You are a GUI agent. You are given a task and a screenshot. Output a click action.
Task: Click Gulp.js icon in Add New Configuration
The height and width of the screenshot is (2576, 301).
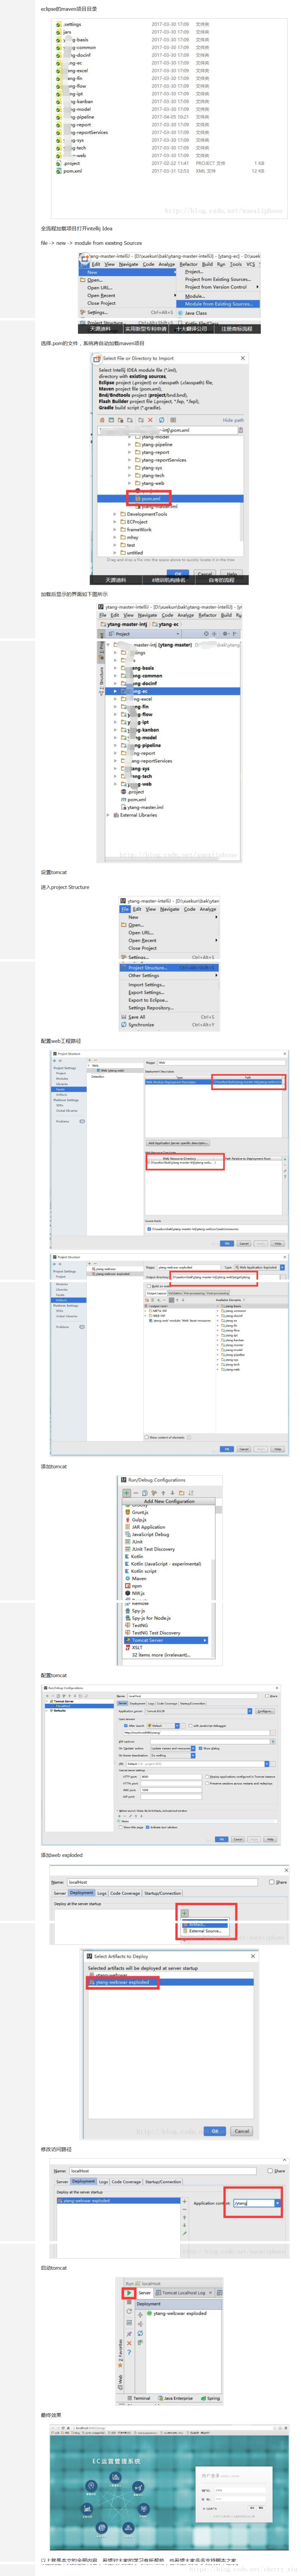[128, 1520]
